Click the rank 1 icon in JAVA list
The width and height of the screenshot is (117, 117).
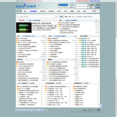(48, 39)
